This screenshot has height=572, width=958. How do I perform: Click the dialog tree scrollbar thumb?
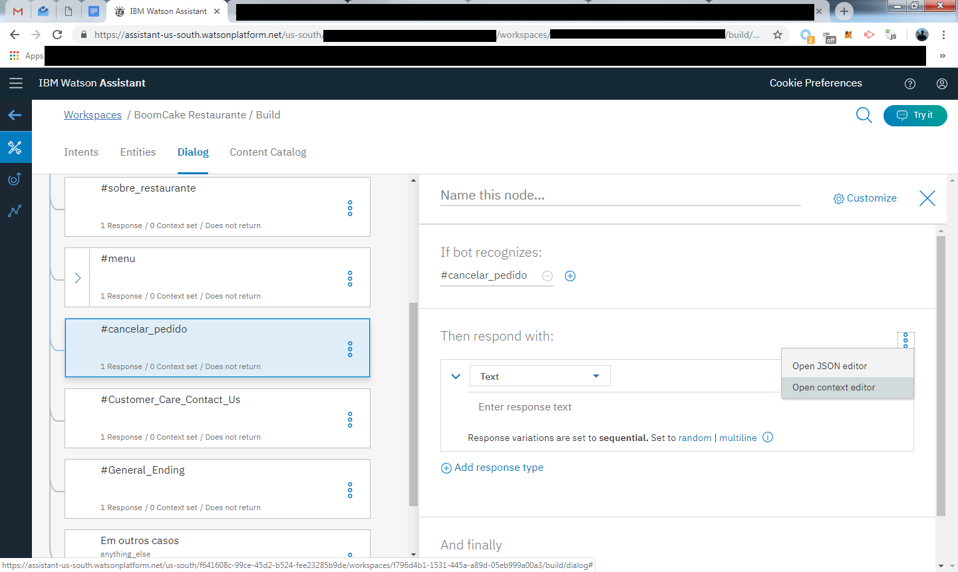(x=413, y=404)
